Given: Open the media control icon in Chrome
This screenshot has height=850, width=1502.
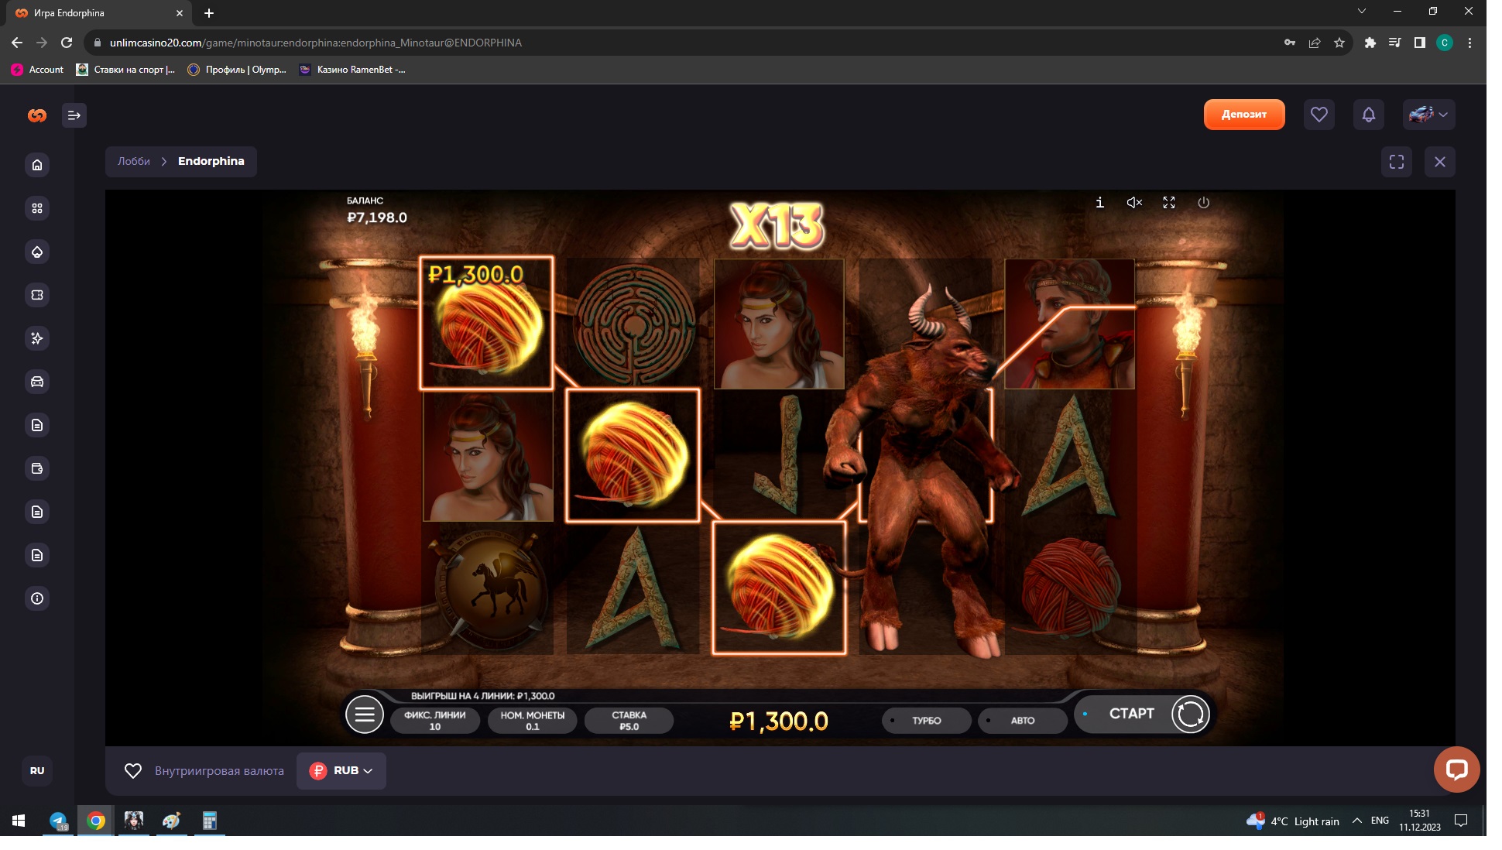Looking at the screenshot, I should tap(1395, 43).
